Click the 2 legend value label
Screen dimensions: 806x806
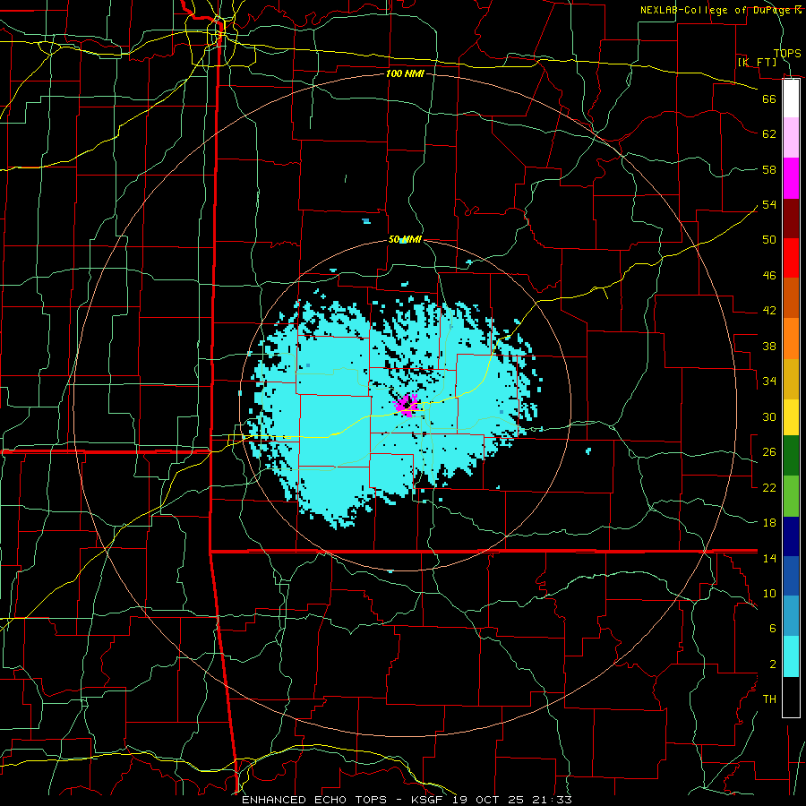point(773,665)
